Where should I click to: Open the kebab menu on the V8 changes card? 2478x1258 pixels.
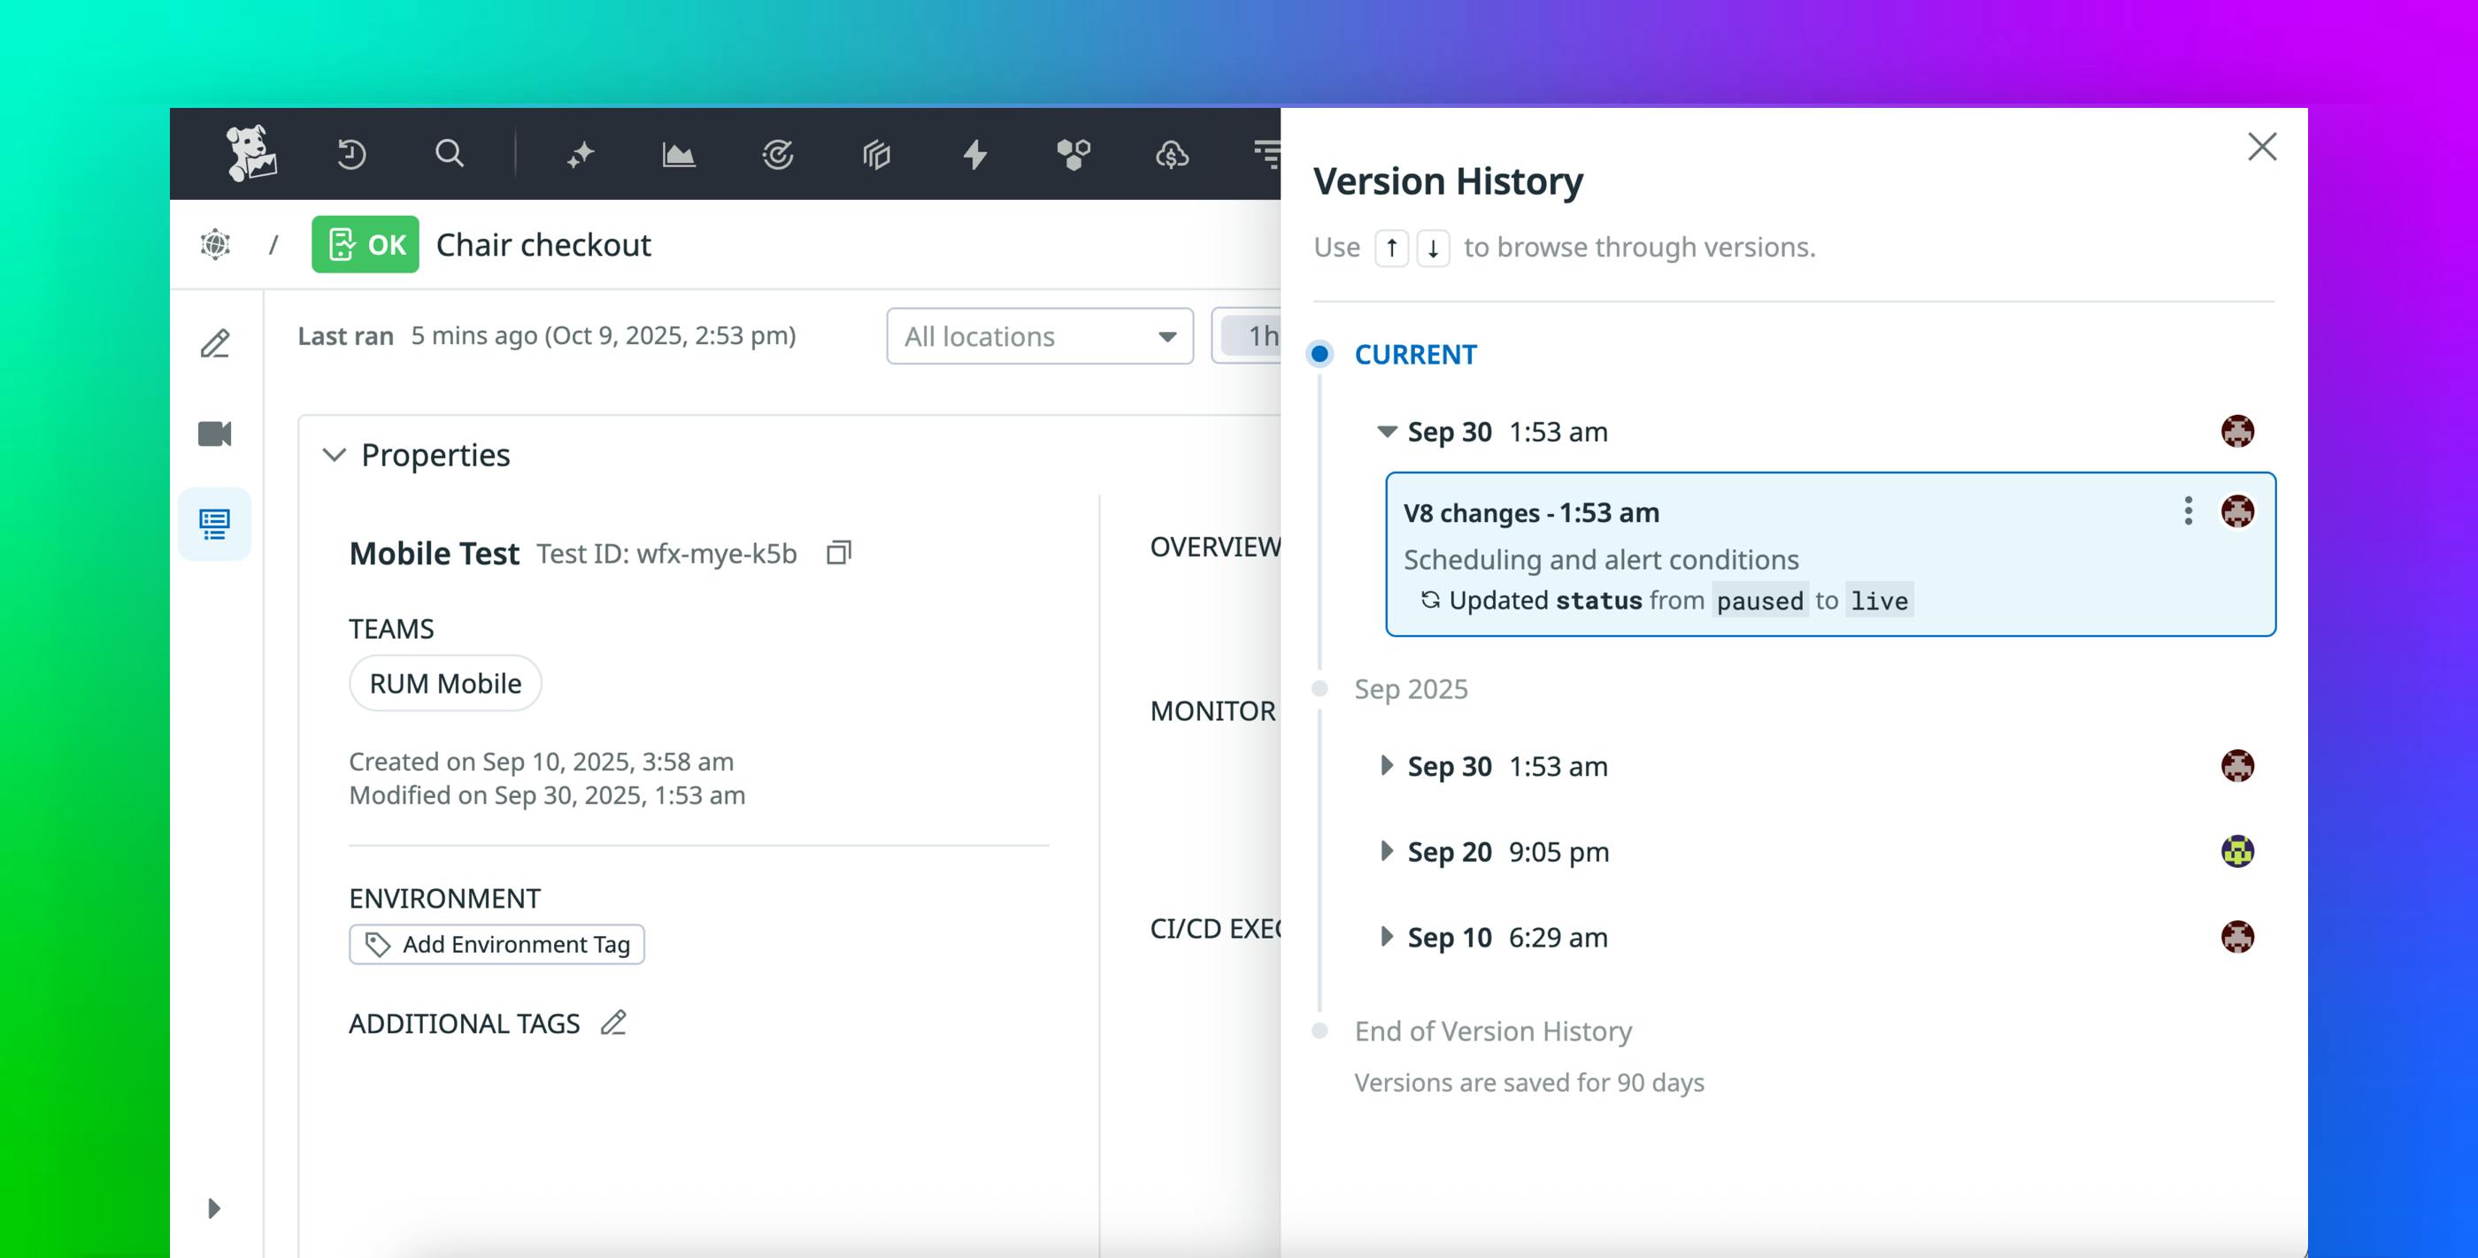coord(2188,511)
